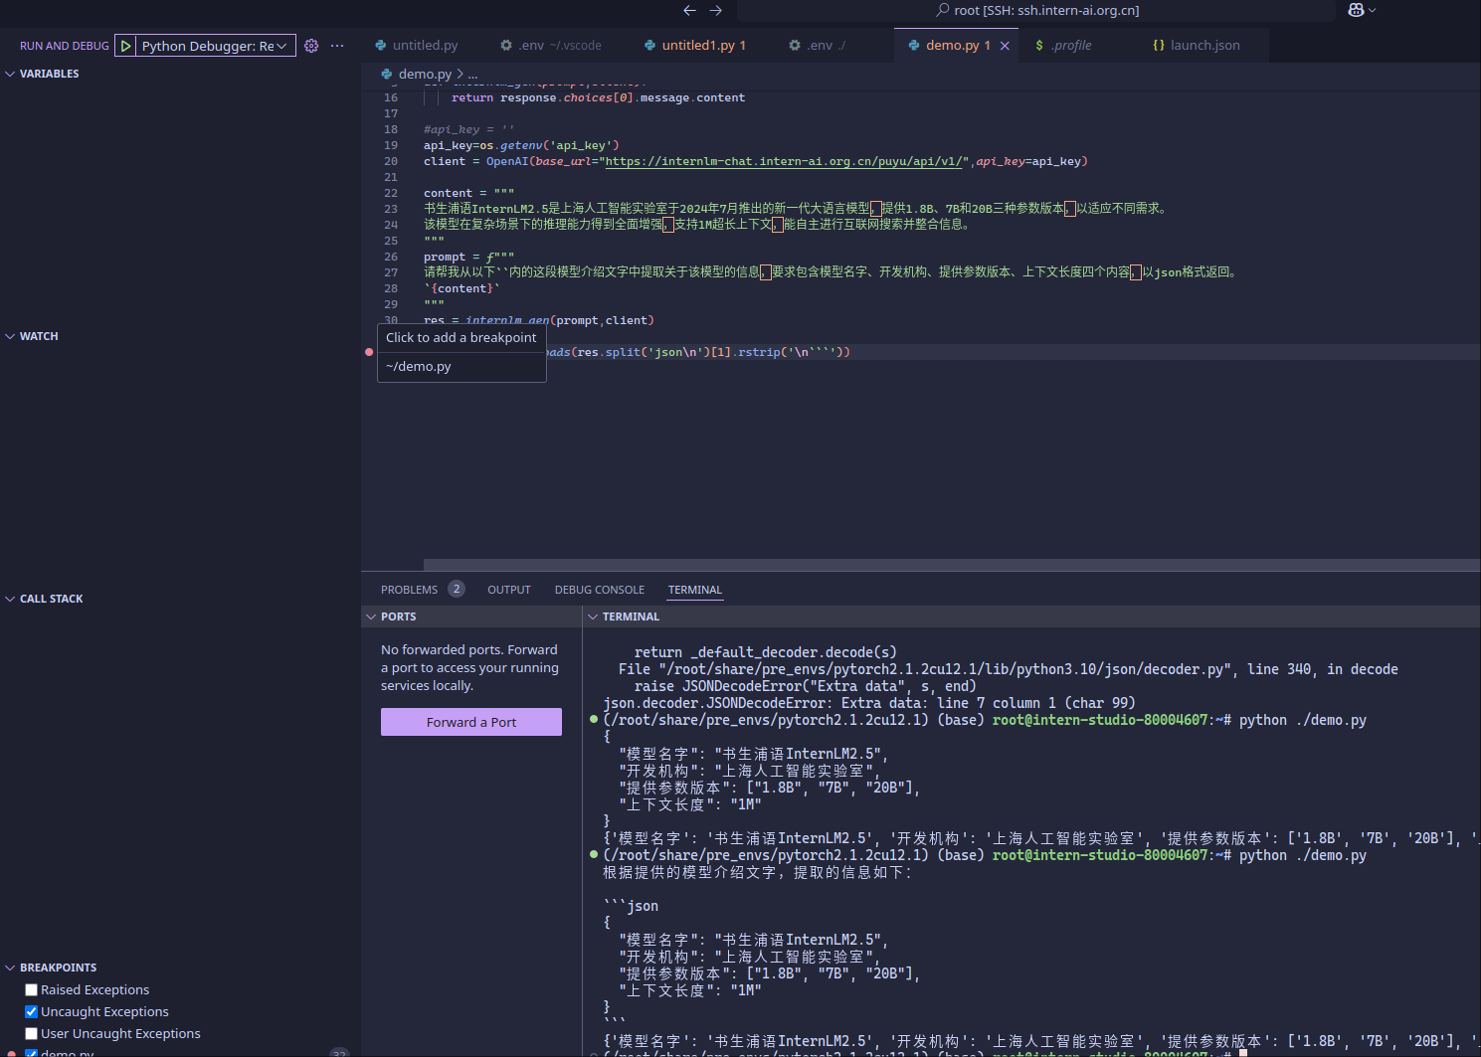Click 'api_key=os.getenv' code line
Viewport: 1481px width, 1057px height.
pyautogui.click(x=521, y=145)
